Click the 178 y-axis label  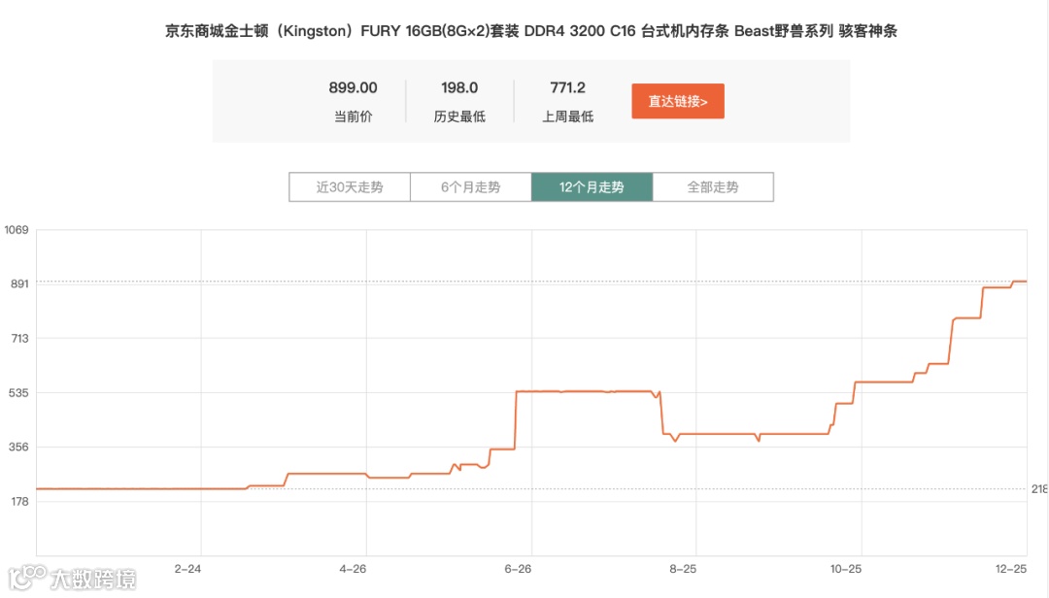[x=19, y=502]
